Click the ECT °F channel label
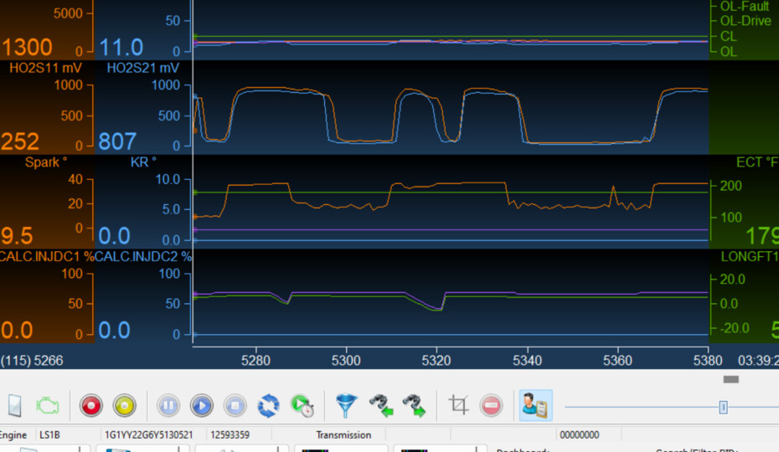The height and width of the screenshot is (452, 779). [756, 162]
